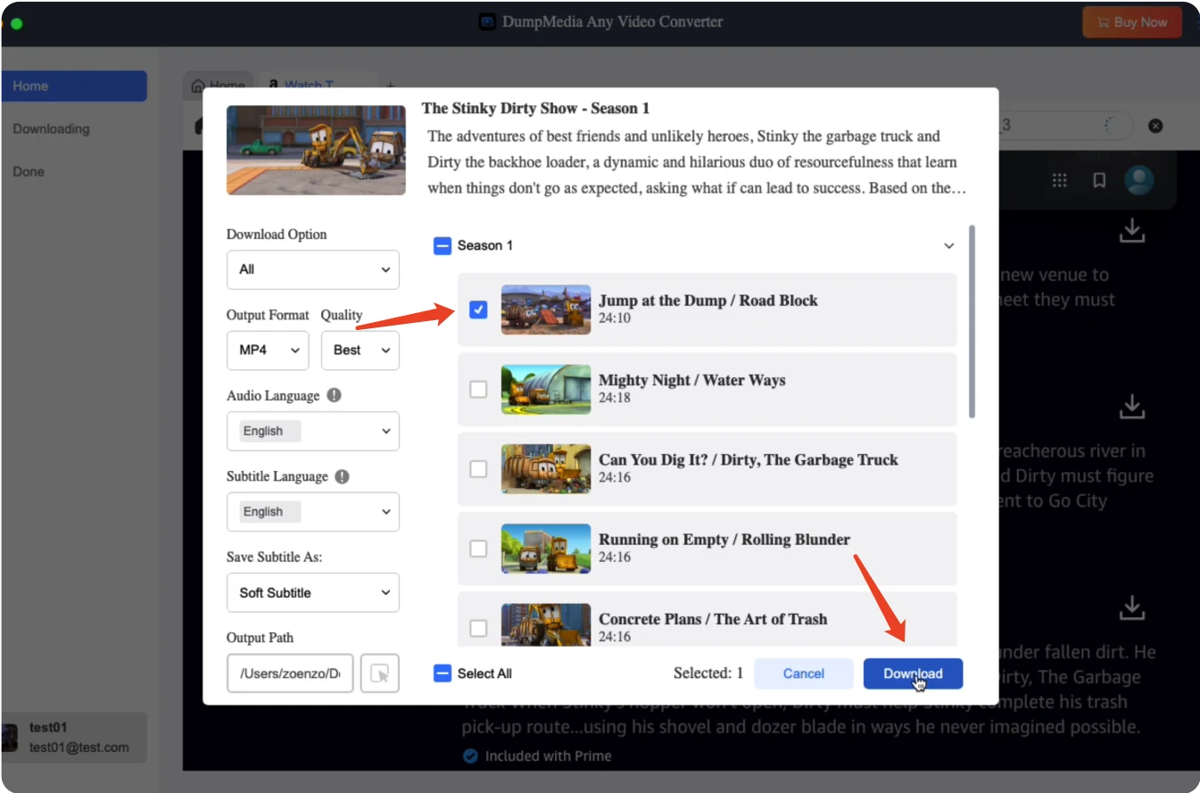Image resolution: width=1200 pixels, height=793 pixels.
Task: Open the Download Option dropdown set to All
Action: [313, 269]
